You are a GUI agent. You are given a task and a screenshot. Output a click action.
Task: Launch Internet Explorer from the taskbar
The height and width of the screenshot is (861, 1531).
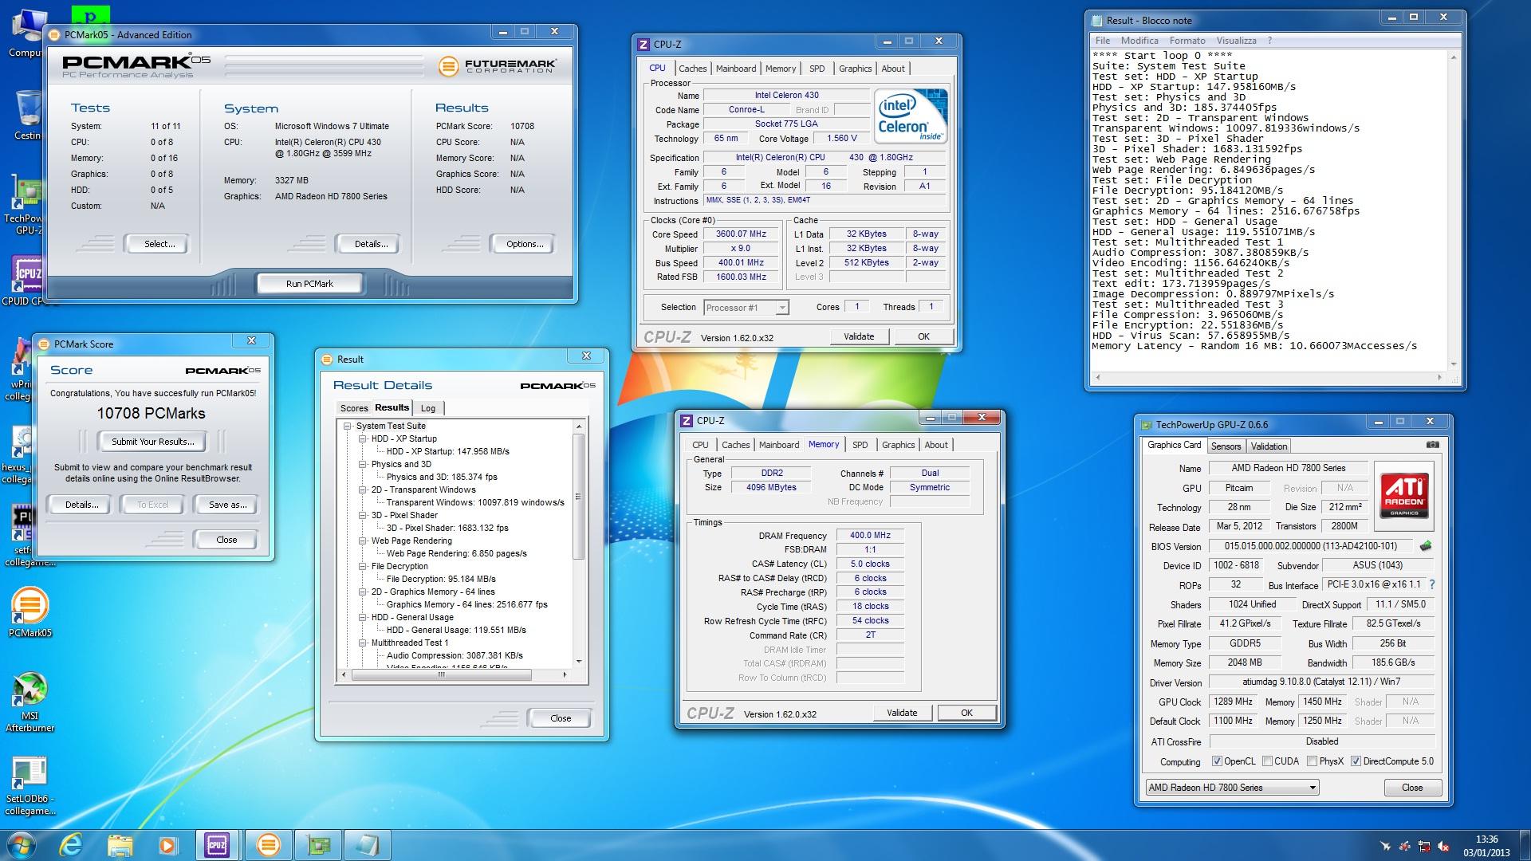pyautogui.click(x=72, y=844)
